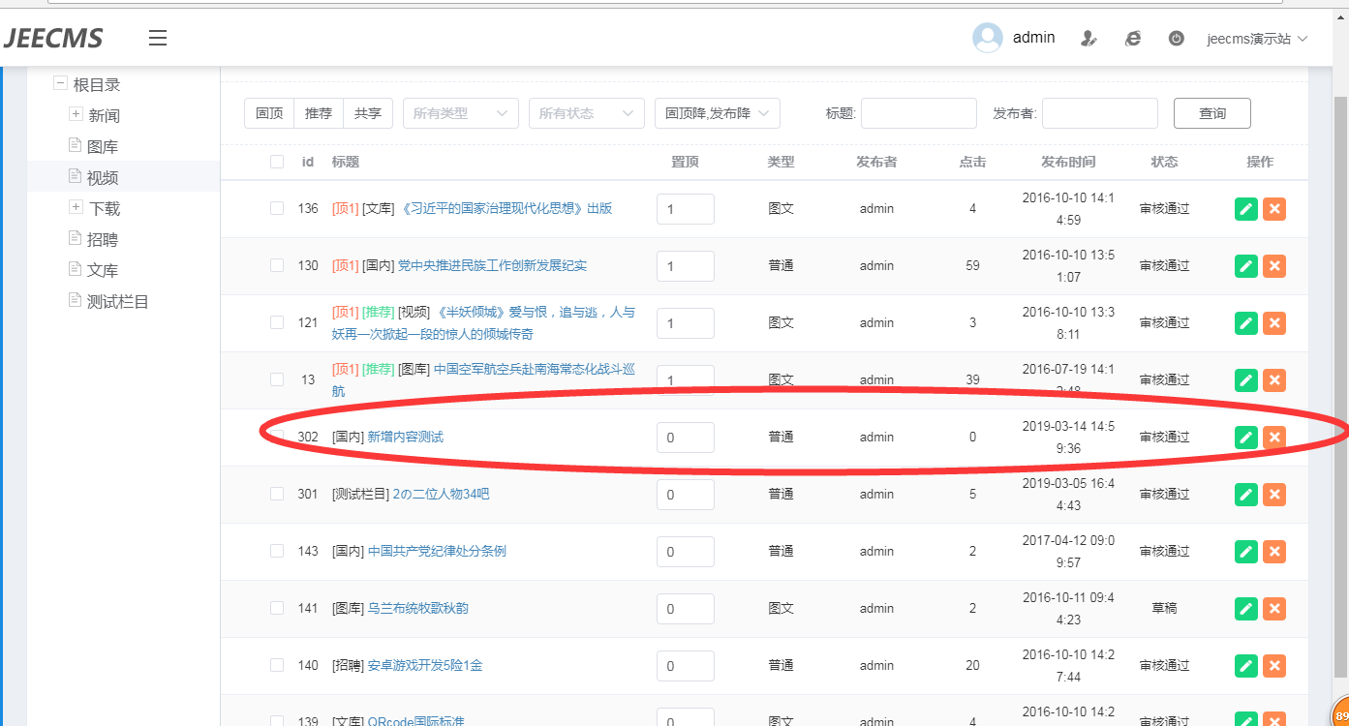1349x726 pixels.
Task: Click green edit icon for row id 302
Action: click(x=1246, y=438)
